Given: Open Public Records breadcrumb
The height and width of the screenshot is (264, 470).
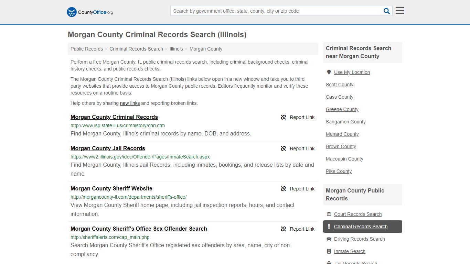Looking at the screenshot, I should click(87, 49).
